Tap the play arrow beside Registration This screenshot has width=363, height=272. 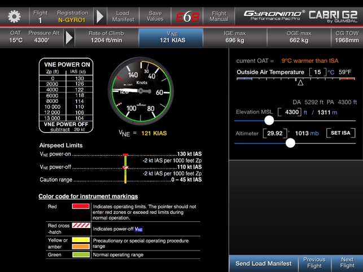[x=100, y=16]
